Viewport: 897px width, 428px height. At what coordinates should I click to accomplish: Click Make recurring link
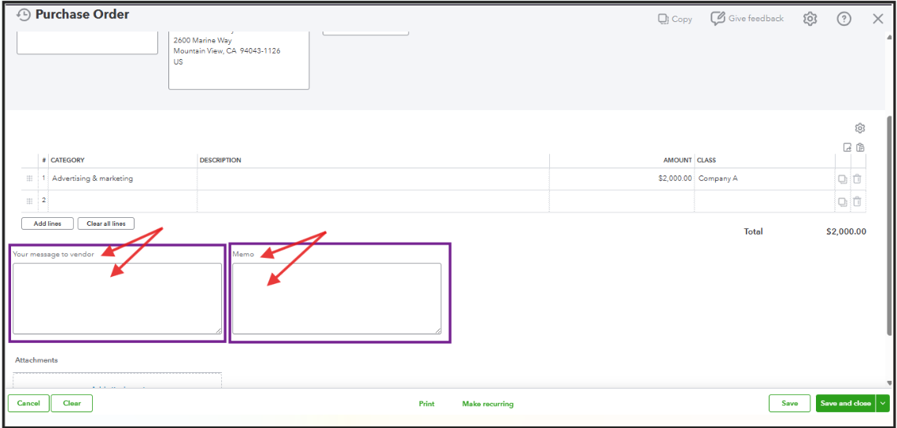[x=488, y=404]
